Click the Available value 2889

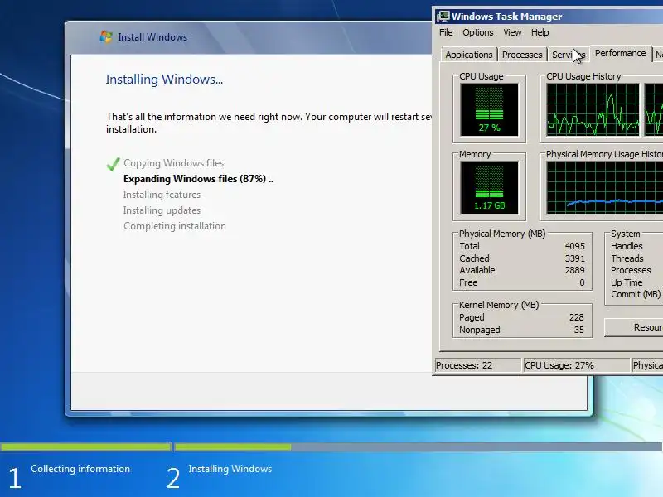pos(574,270)
